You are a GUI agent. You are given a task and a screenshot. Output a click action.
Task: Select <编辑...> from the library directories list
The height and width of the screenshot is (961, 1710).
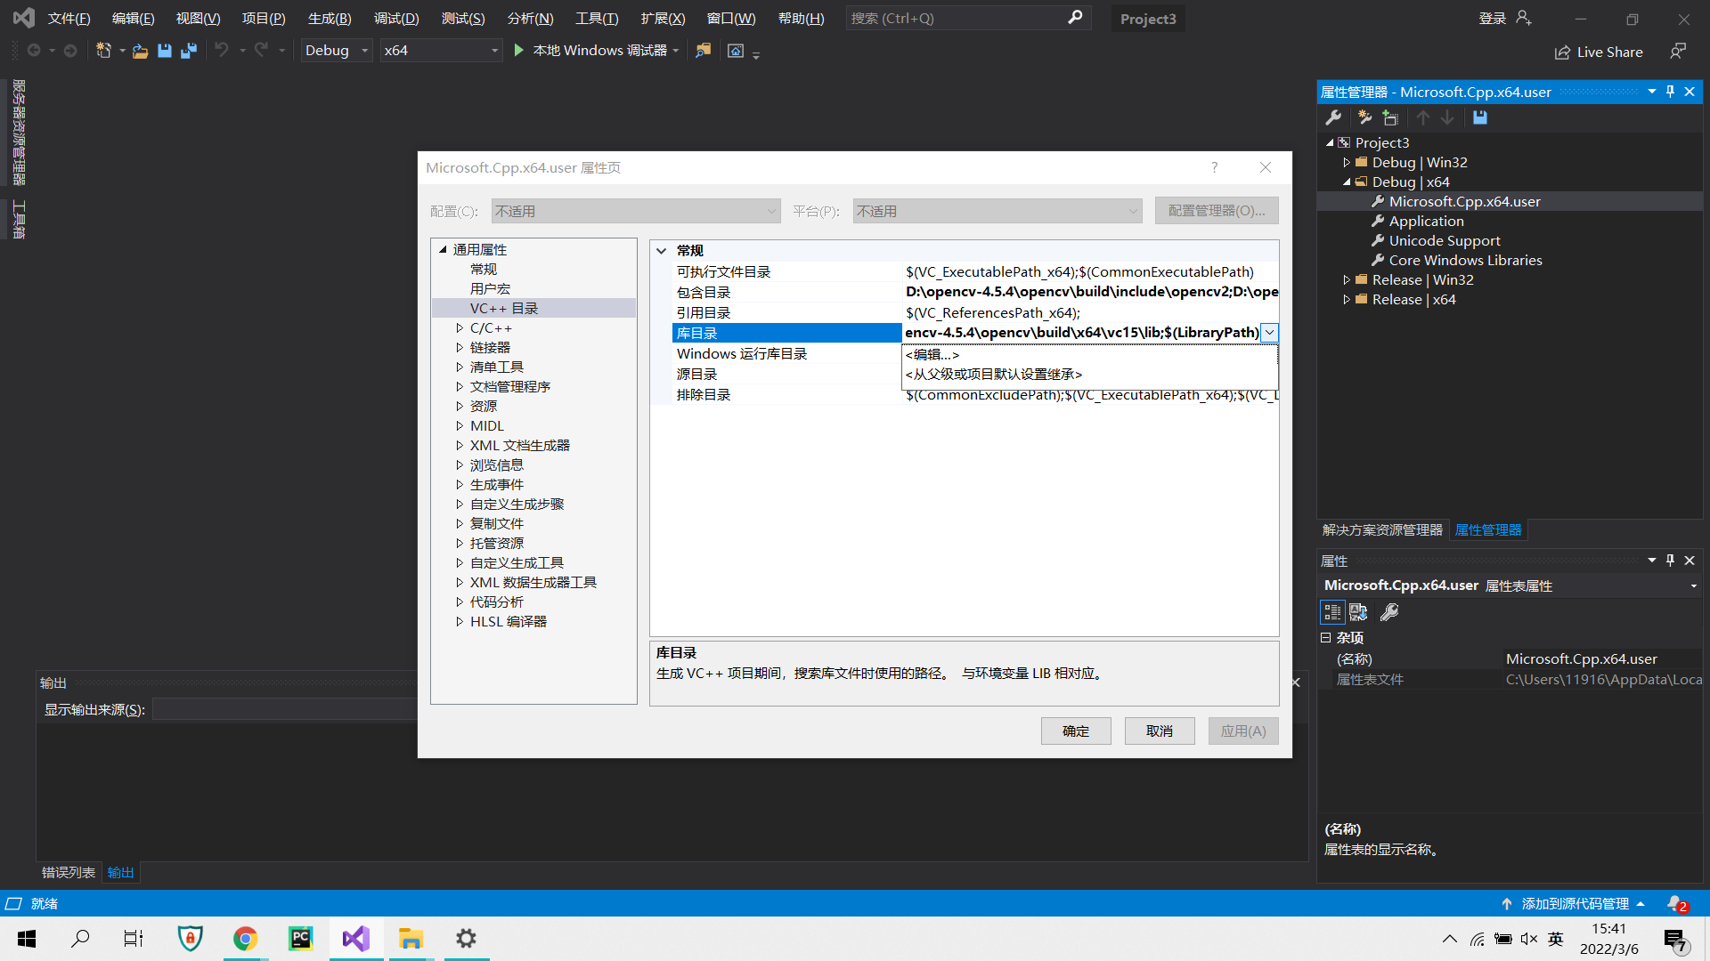click(x=931, y=354)
